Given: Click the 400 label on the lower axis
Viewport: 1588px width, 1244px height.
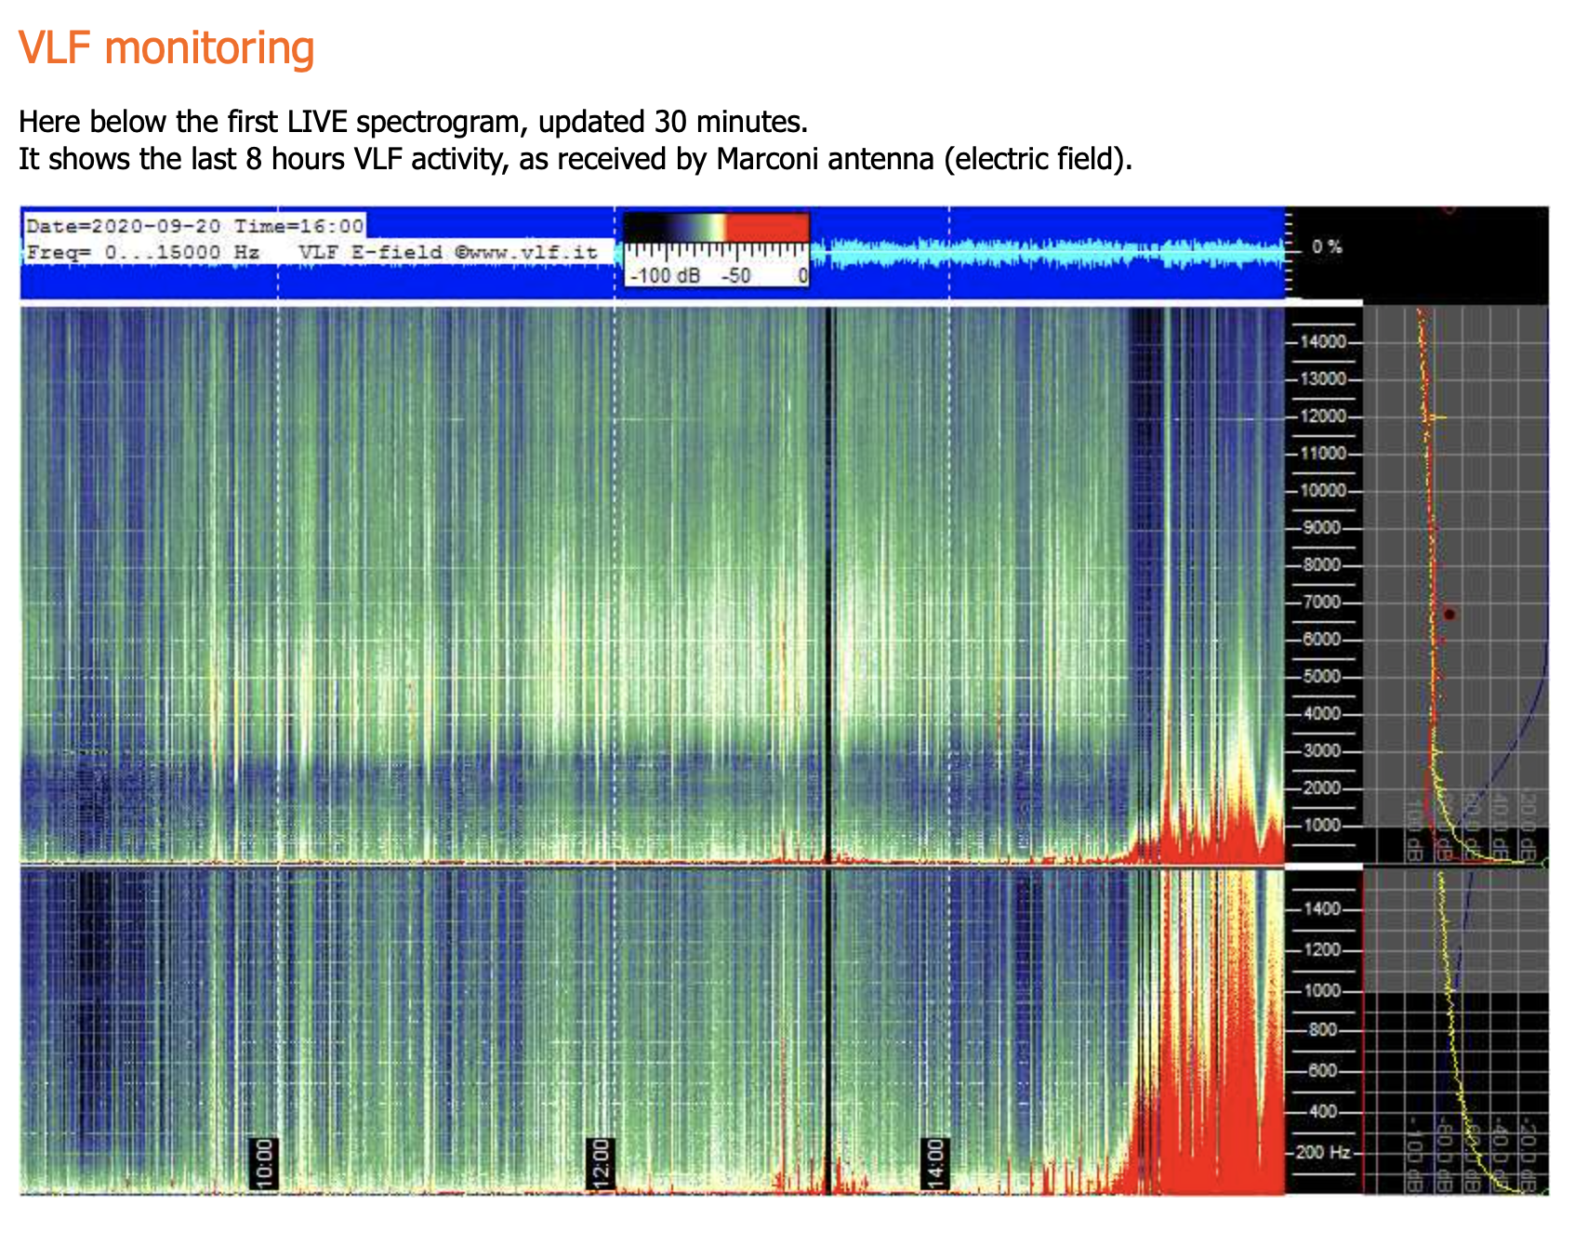Looking at the screenshot, I should pos(1322,1112).
